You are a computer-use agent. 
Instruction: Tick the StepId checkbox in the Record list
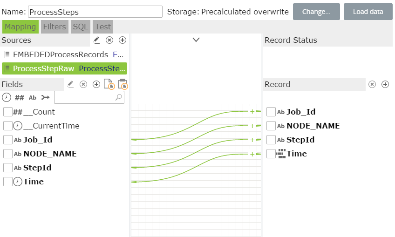pos(271,140)
